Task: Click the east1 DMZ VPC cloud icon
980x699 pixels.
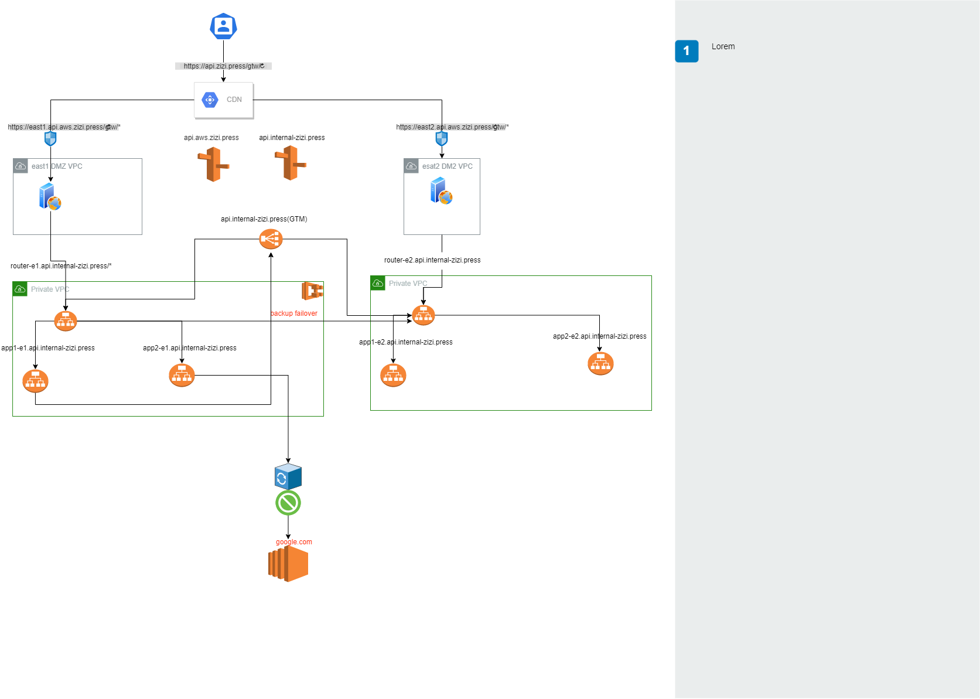Action: click(x=21, y=166)
